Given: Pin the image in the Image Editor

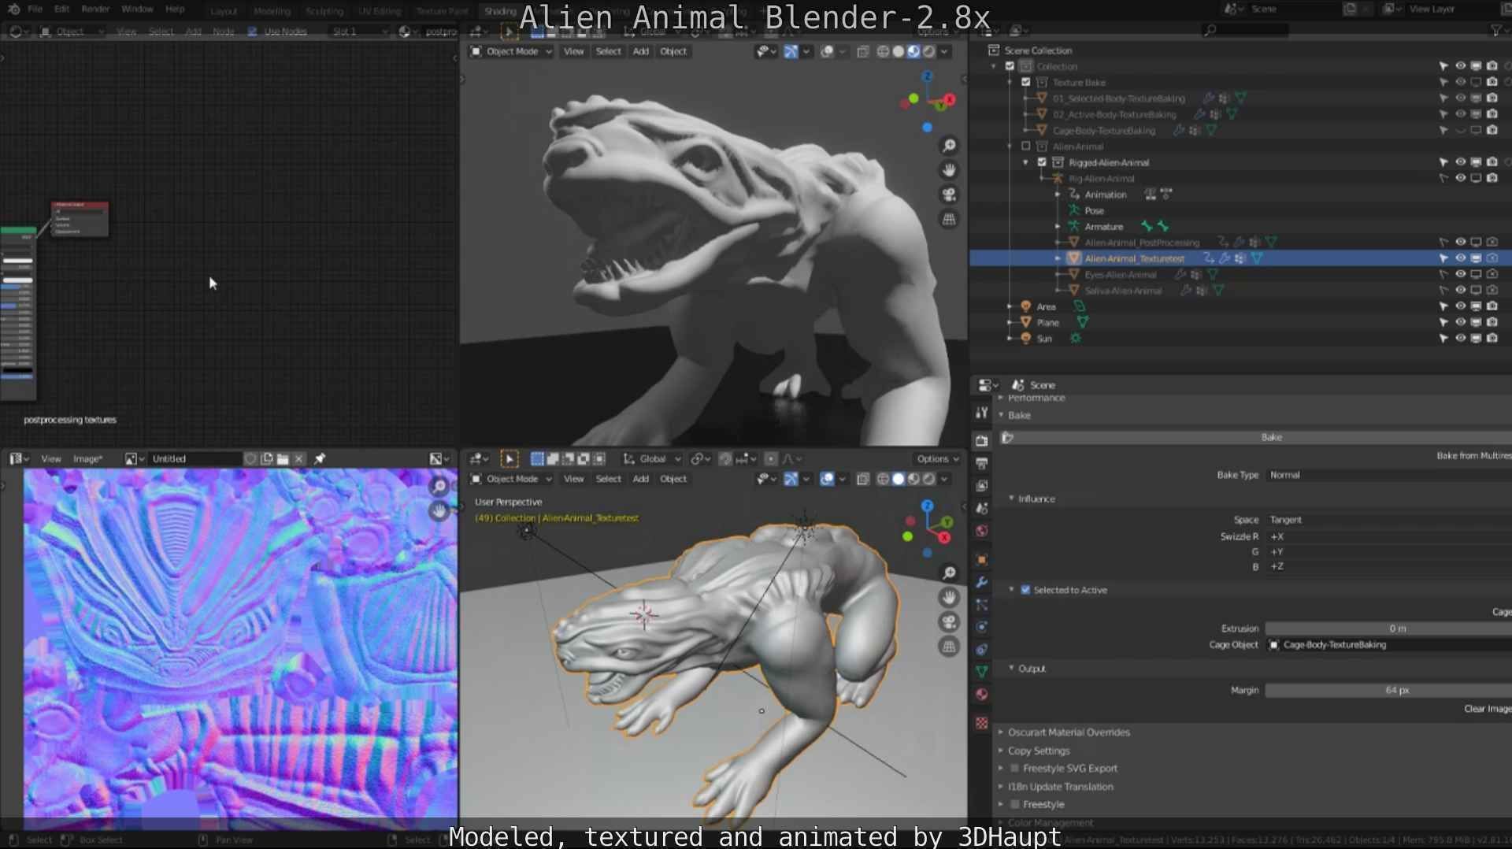Looking at the screenshot, I should point(320,458).
